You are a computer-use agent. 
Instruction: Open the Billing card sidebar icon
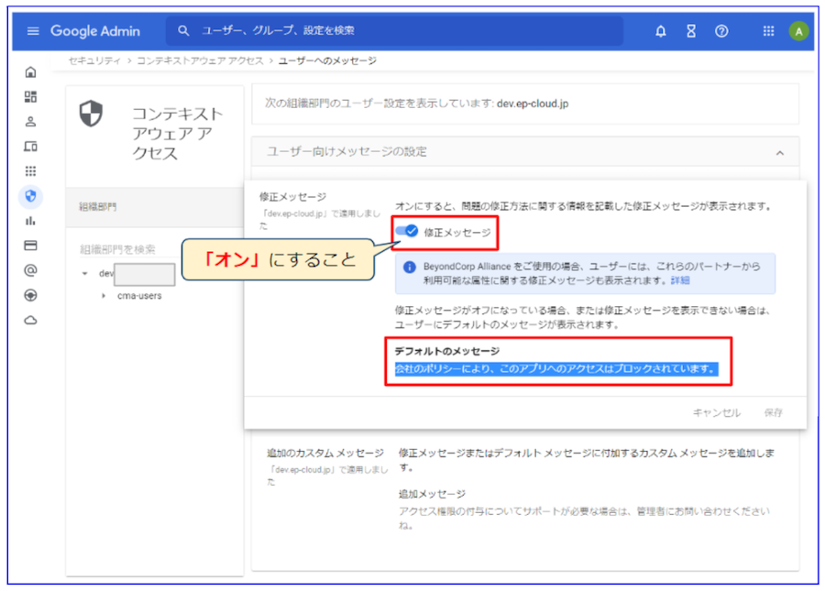30,246
